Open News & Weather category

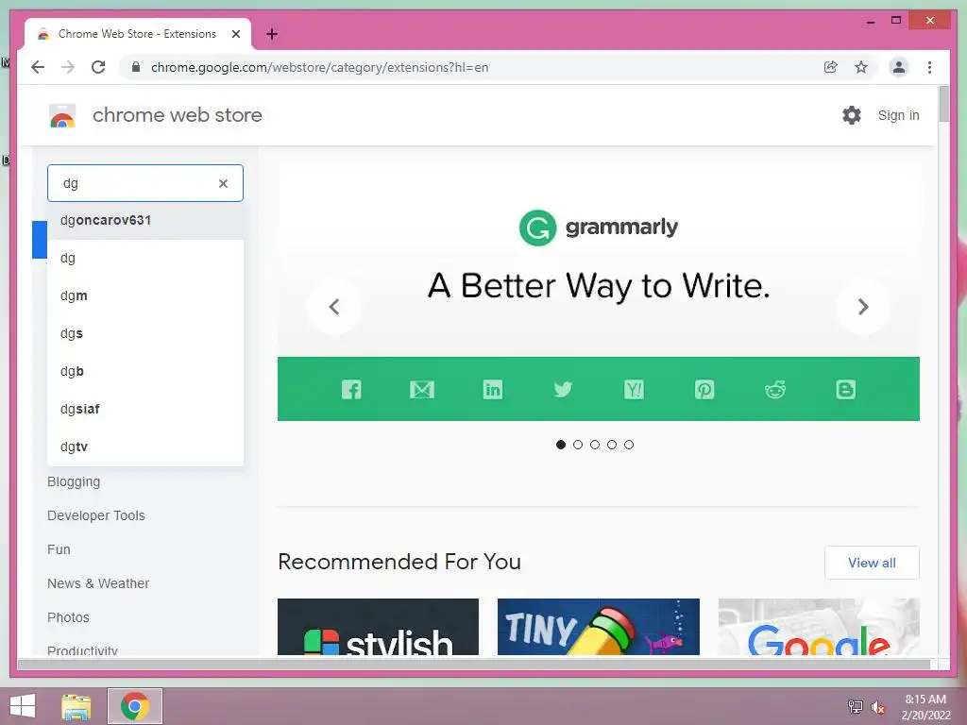[x=98, y=583]
